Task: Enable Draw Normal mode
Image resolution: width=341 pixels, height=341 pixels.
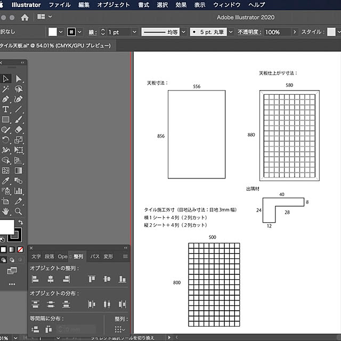Action: (x=4, y=260)
